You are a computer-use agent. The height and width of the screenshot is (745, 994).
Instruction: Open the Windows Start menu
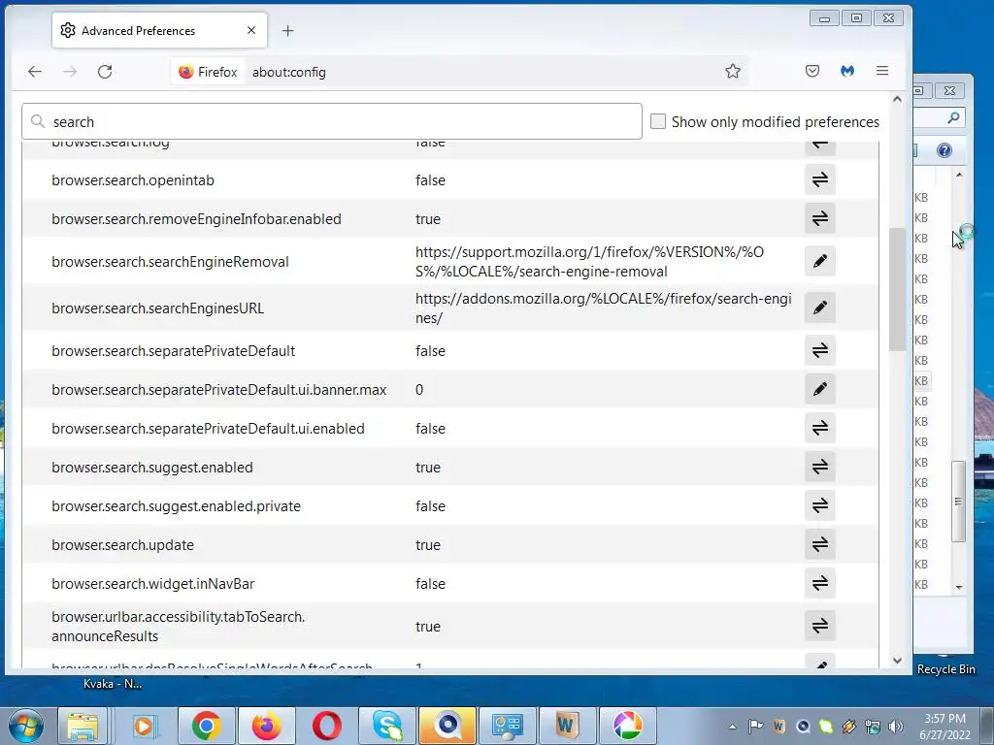(x=26, y=726)
